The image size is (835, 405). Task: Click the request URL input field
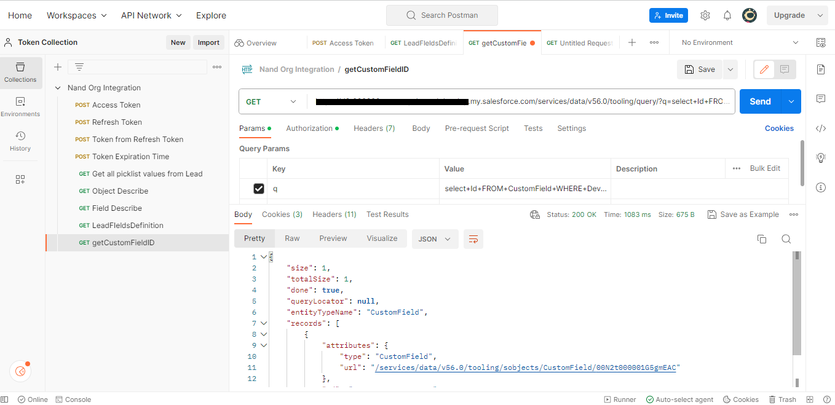(523, 101)
